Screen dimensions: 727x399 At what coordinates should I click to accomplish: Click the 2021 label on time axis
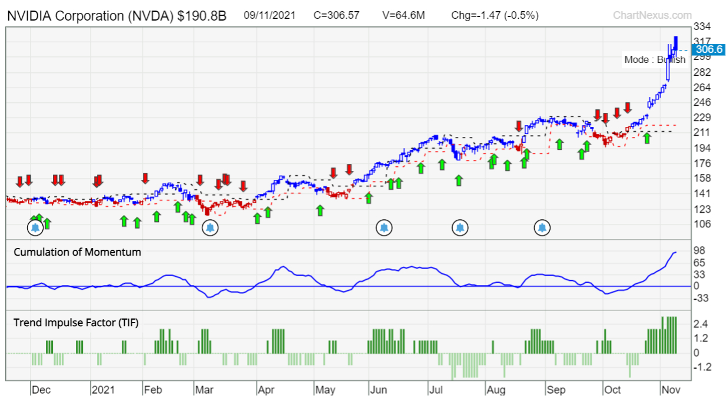tap(104, 390)
